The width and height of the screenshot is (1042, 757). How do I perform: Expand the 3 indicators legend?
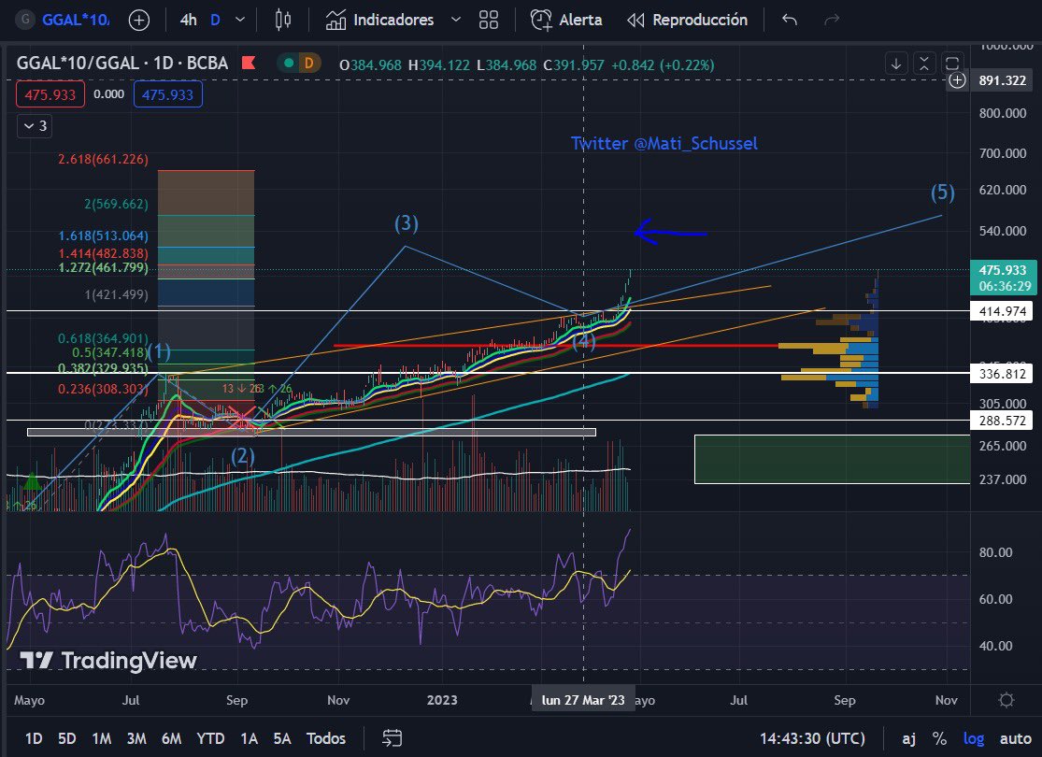coord(35,125)
